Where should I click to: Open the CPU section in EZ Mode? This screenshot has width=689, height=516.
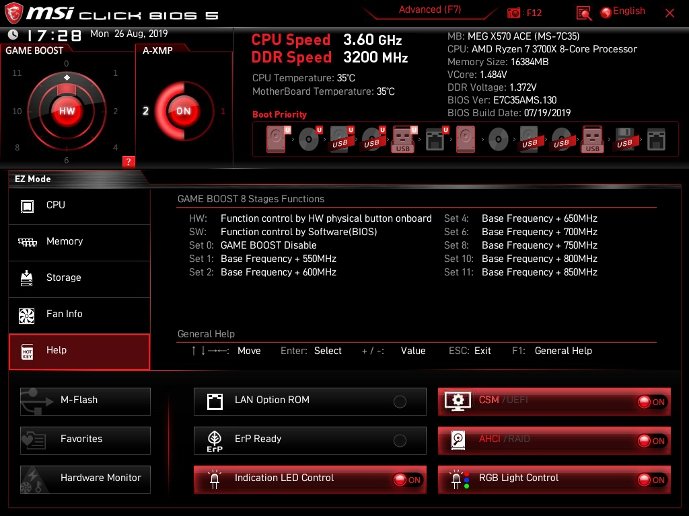[x=79, y=206]
